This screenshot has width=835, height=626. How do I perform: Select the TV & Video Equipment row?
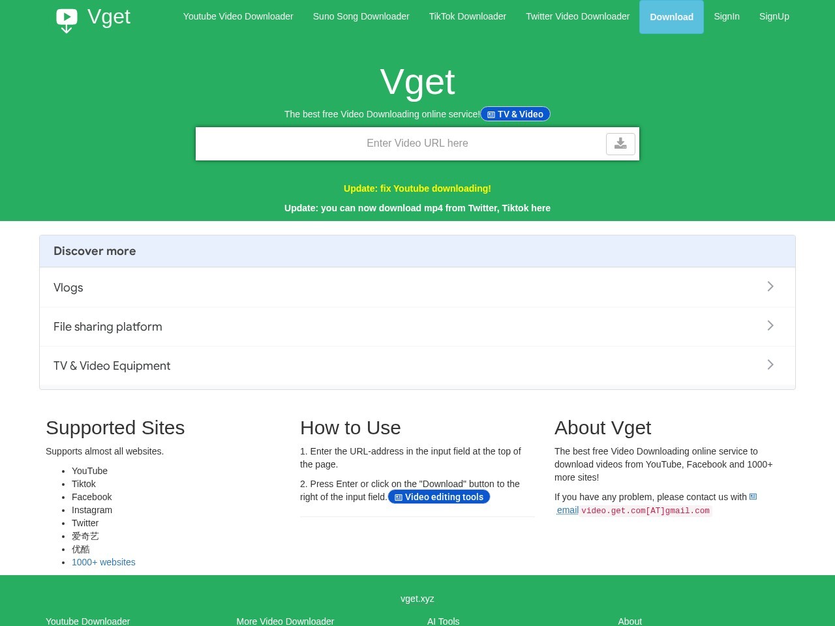417,365
